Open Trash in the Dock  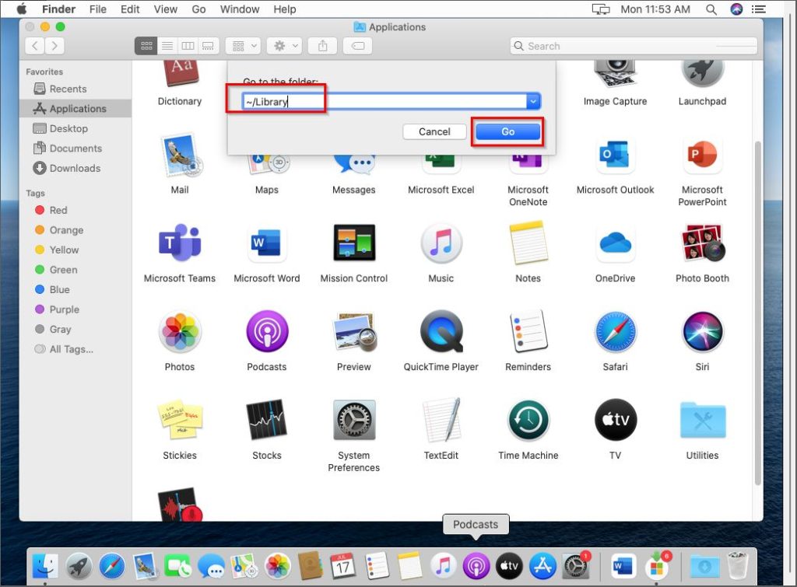coord(737,566)
